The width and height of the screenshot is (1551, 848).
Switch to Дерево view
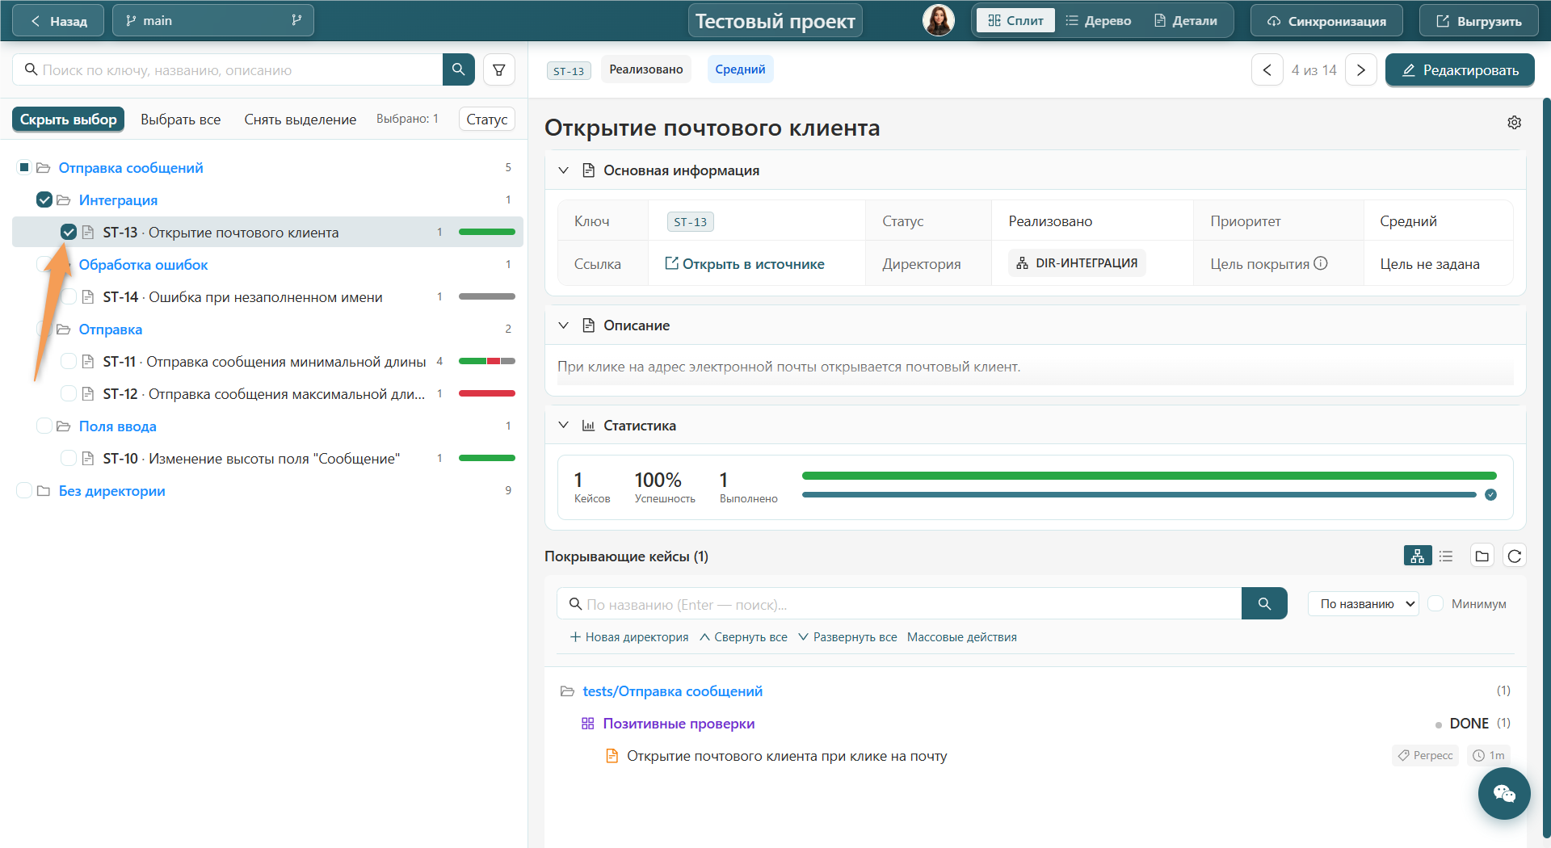coord(1099,21)
